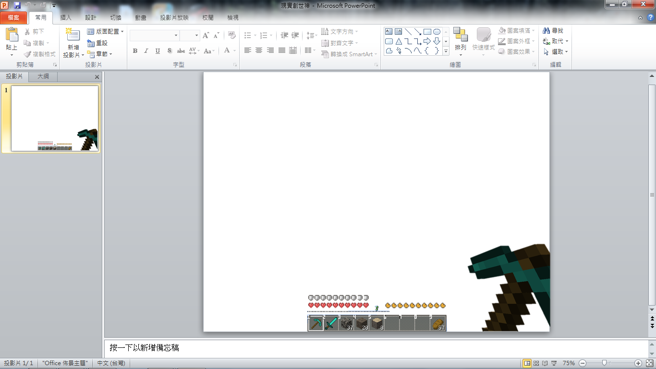Select the right arrow shape in gallery
Screen dimensions: 656x369
click(x=427, y=41)
